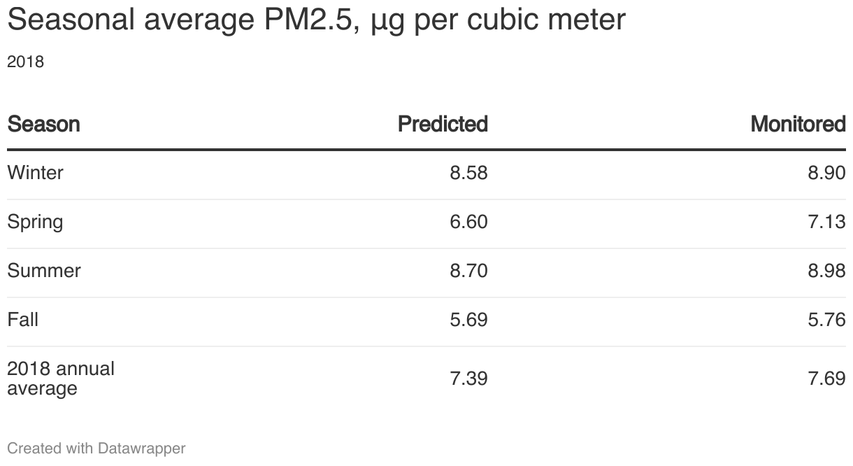Click Winter predicted value 8.58

(468, 173)
